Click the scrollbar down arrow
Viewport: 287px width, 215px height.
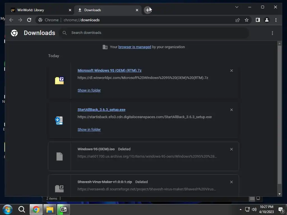click(279, 194)
